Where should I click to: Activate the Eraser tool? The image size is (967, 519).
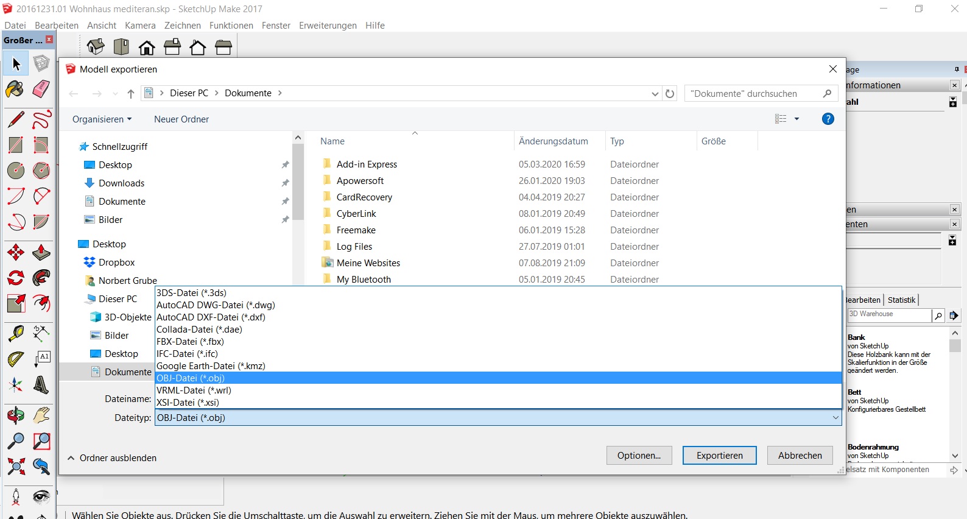click(x=41, y=89)
